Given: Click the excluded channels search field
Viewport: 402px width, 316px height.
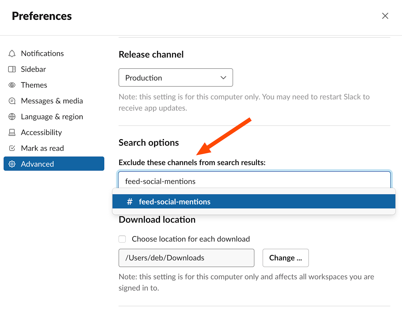Looking at the screenshot, I should (x=254, y=181).
